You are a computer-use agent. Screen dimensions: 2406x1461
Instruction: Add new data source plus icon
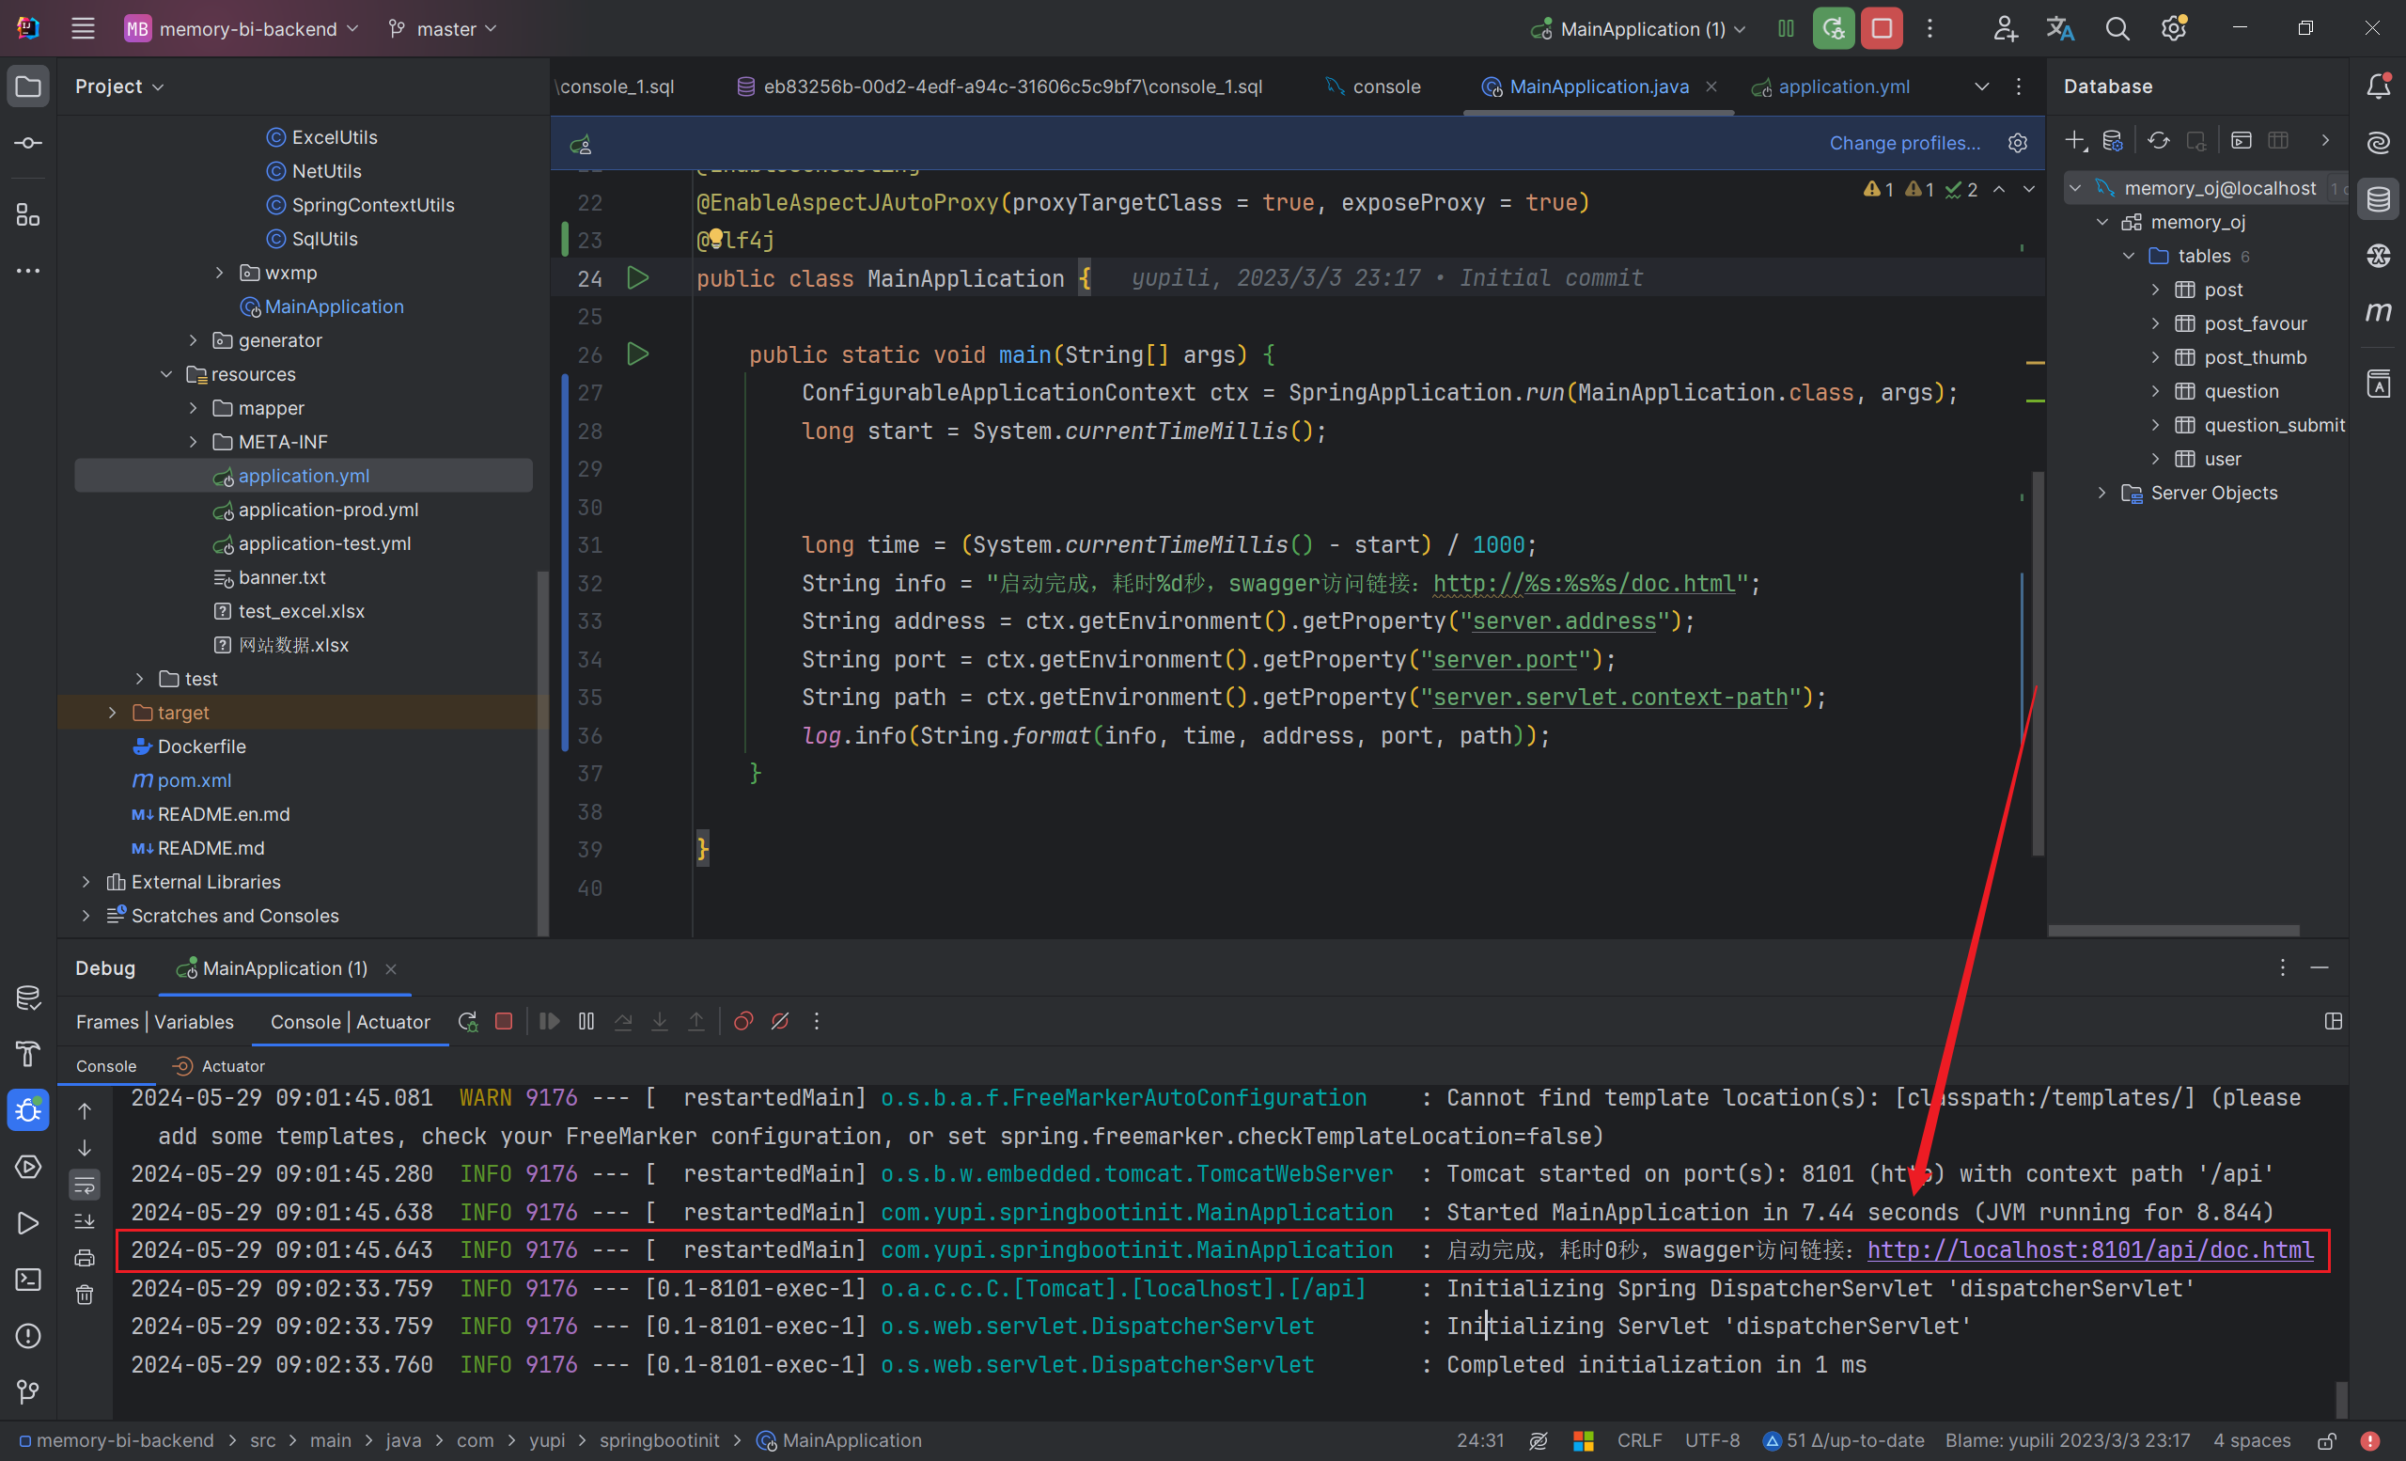pos(2076,142)
